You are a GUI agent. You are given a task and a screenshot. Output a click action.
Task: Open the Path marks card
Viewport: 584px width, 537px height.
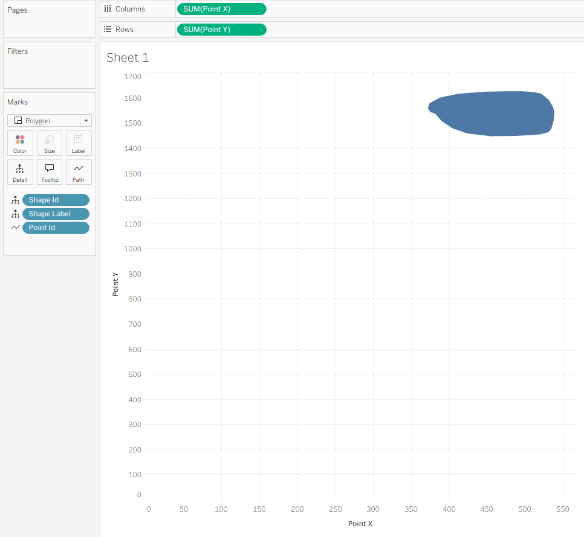pos(79,172)
